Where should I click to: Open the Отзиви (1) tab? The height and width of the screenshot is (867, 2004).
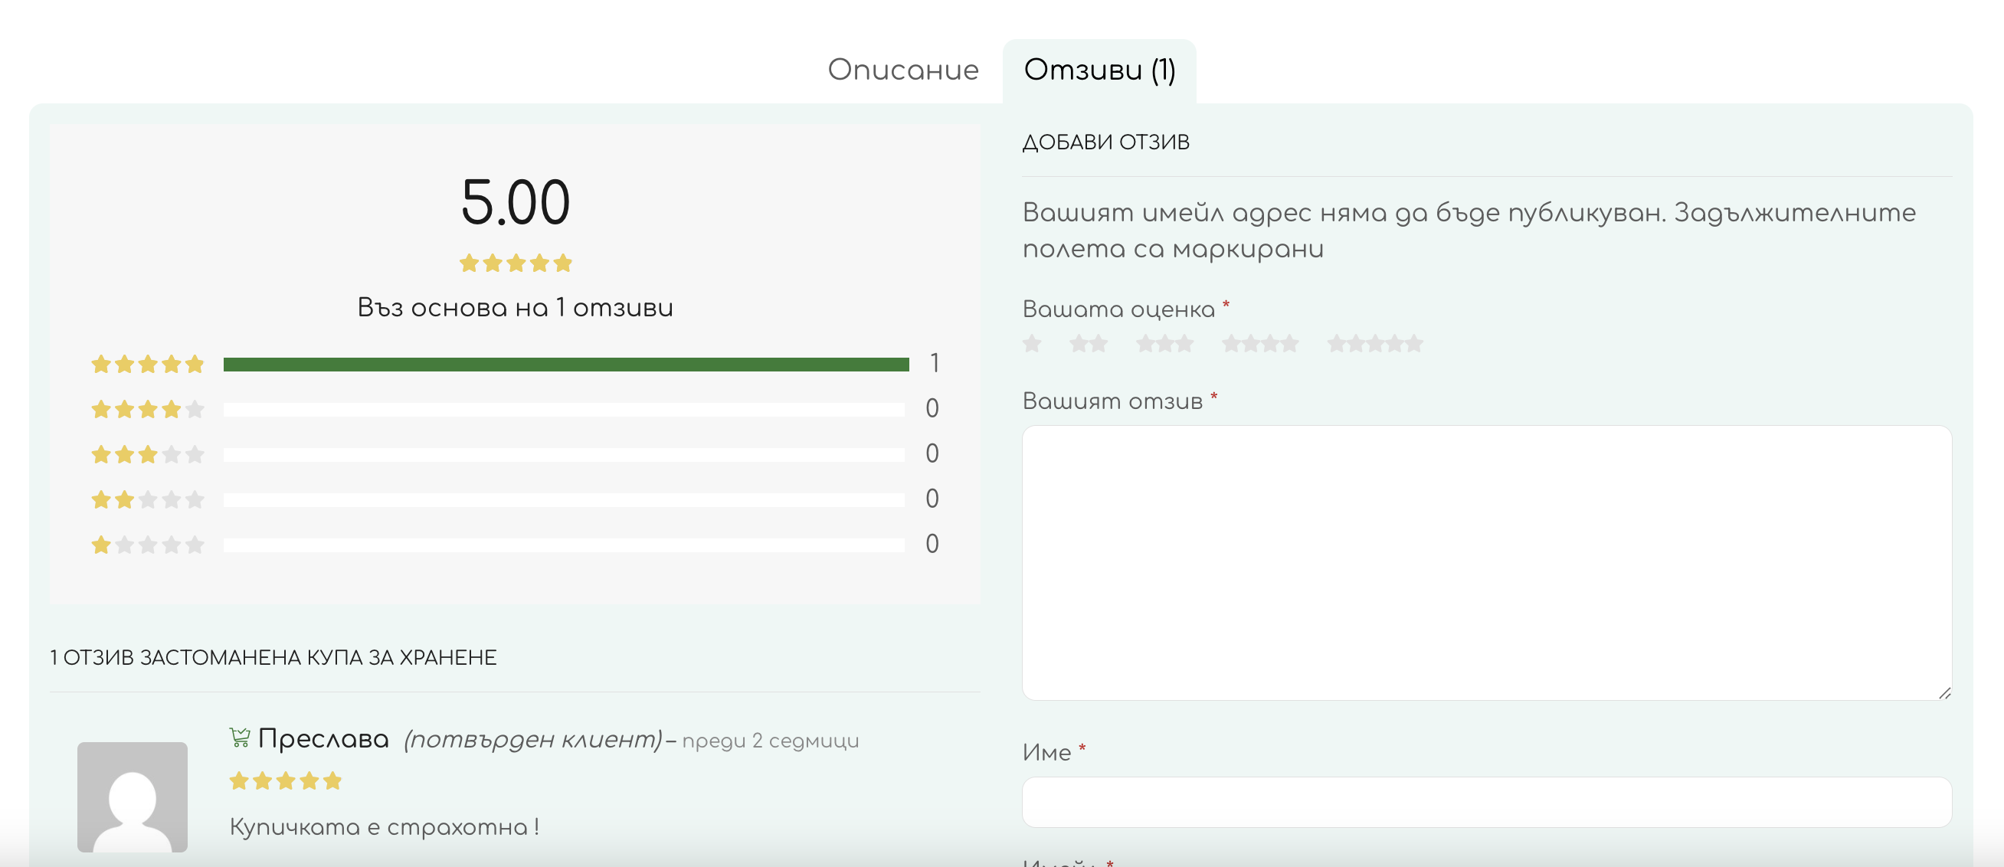coord(1099,70)
